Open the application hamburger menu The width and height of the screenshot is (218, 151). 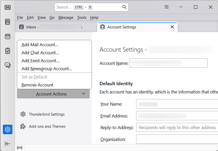coord(167,7)
